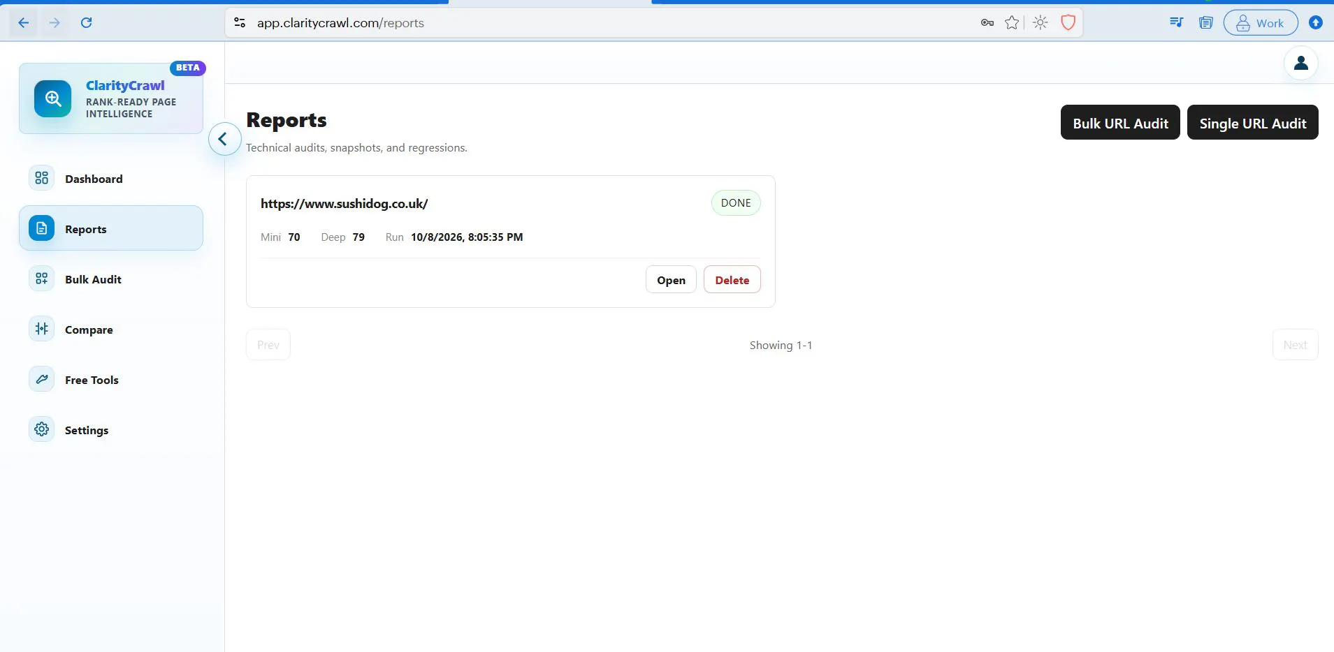
Task: Click the Showing 1-1 pagination text
Action: (x=781, y=346)
